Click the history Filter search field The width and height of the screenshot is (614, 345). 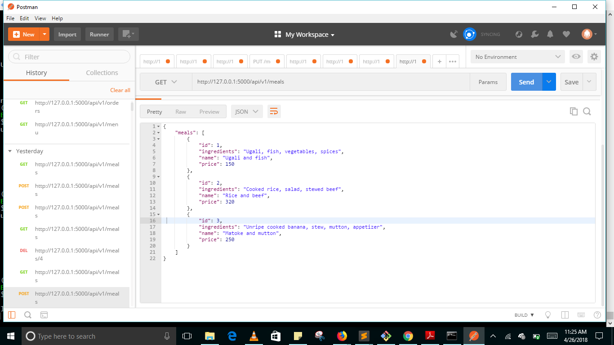(69, 57)
